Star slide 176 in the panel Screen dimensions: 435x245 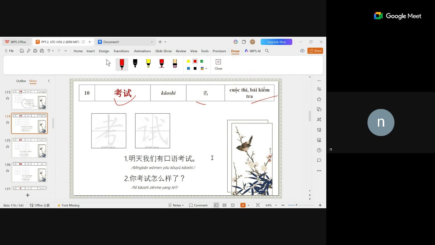[x=7, y=171]
